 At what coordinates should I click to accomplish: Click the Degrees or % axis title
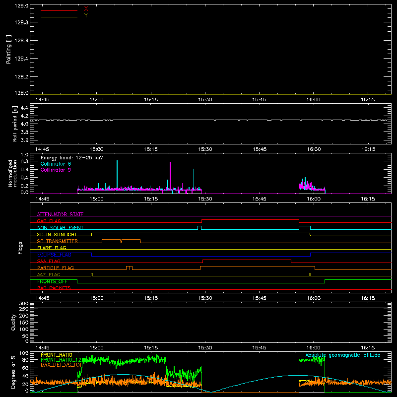[13, 372]
